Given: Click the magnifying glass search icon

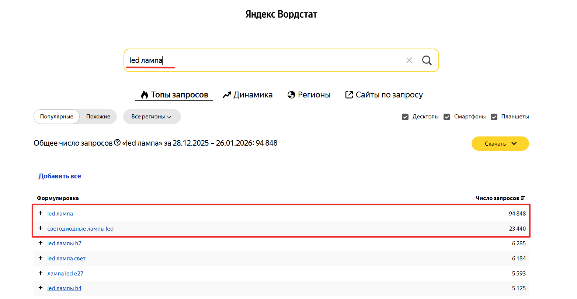Looking at the screenshot, I should pos(427,60).
